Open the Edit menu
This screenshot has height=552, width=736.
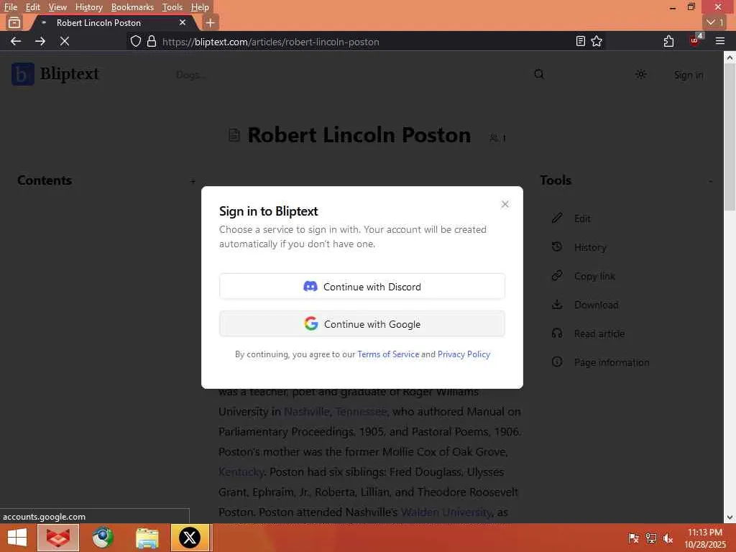pyautogui.click(x=33, y=7)
